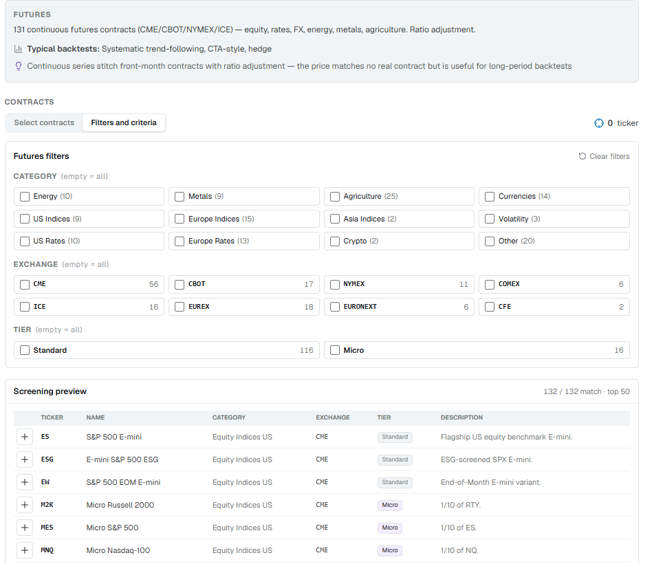Switch to the Select contracts tab
Viewport: 652px width, 564px height.
coord(44,122)
